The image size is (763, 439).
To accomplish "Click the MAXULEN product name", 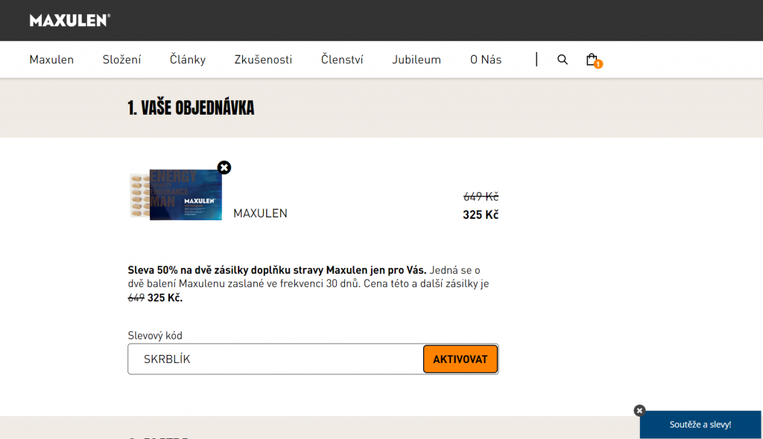I will [x=260, y=214].
